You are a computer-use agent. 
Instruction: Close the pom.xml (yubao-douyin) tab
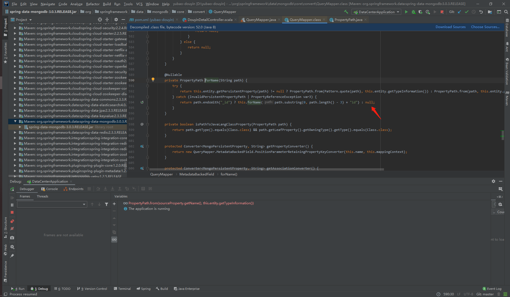tap(177, 20)
